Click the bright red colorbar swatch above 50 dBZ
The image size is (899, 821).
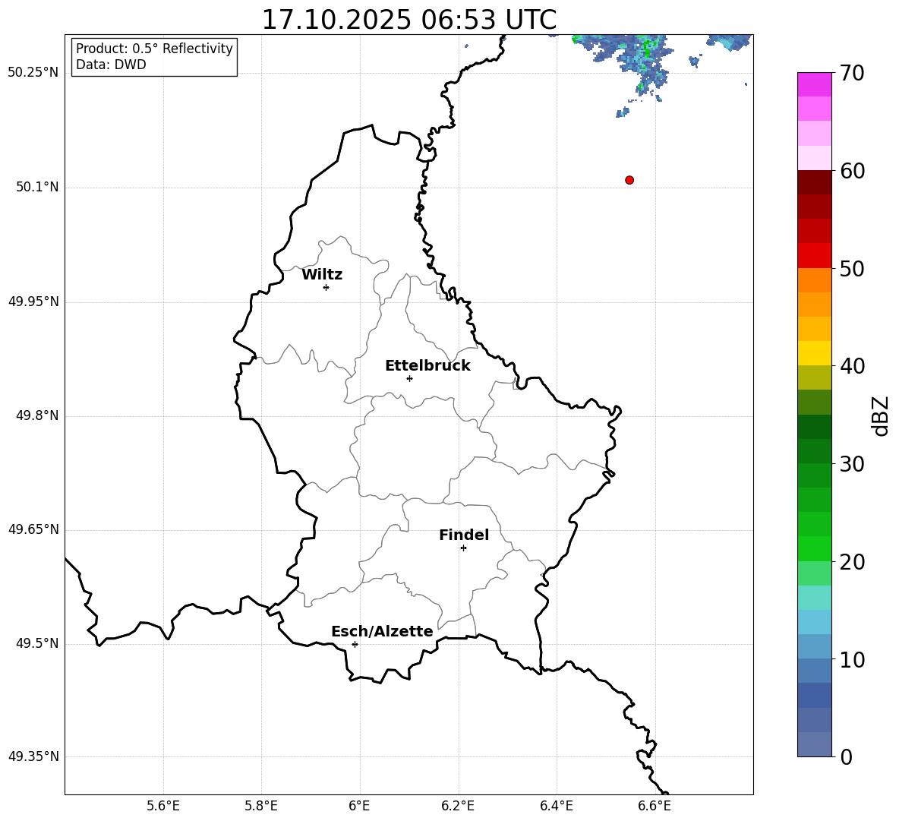coord(814,256)
